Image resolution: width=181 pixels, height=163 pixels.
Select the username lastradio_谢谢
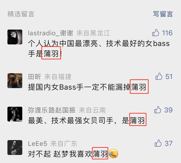pos(50,33)
